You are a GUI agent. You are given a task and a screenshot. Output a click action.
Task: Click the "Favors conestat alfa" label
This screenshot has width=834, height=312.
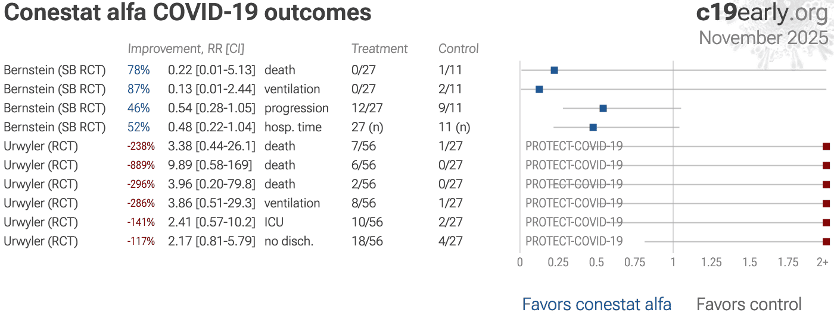pyautogui.click(x=596, y=304)
